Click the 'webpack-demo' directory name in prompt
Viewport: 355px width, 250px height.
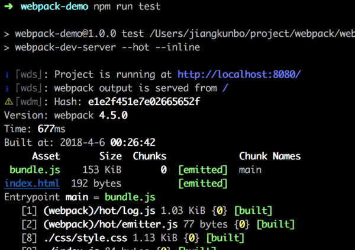[54, 7]
